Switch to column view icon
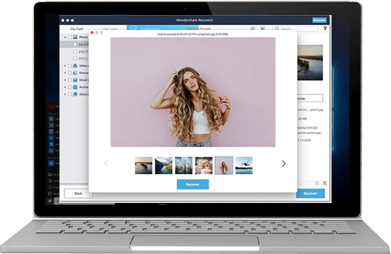 coord(325,183)
